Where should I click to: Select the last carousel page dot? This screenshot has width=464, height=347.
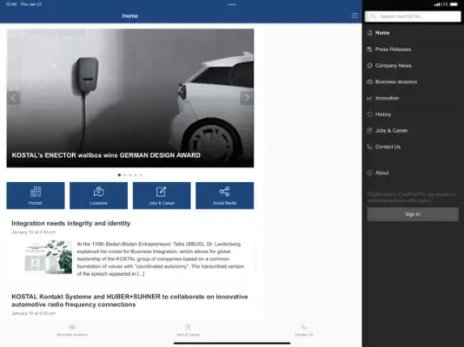point(141,175)
